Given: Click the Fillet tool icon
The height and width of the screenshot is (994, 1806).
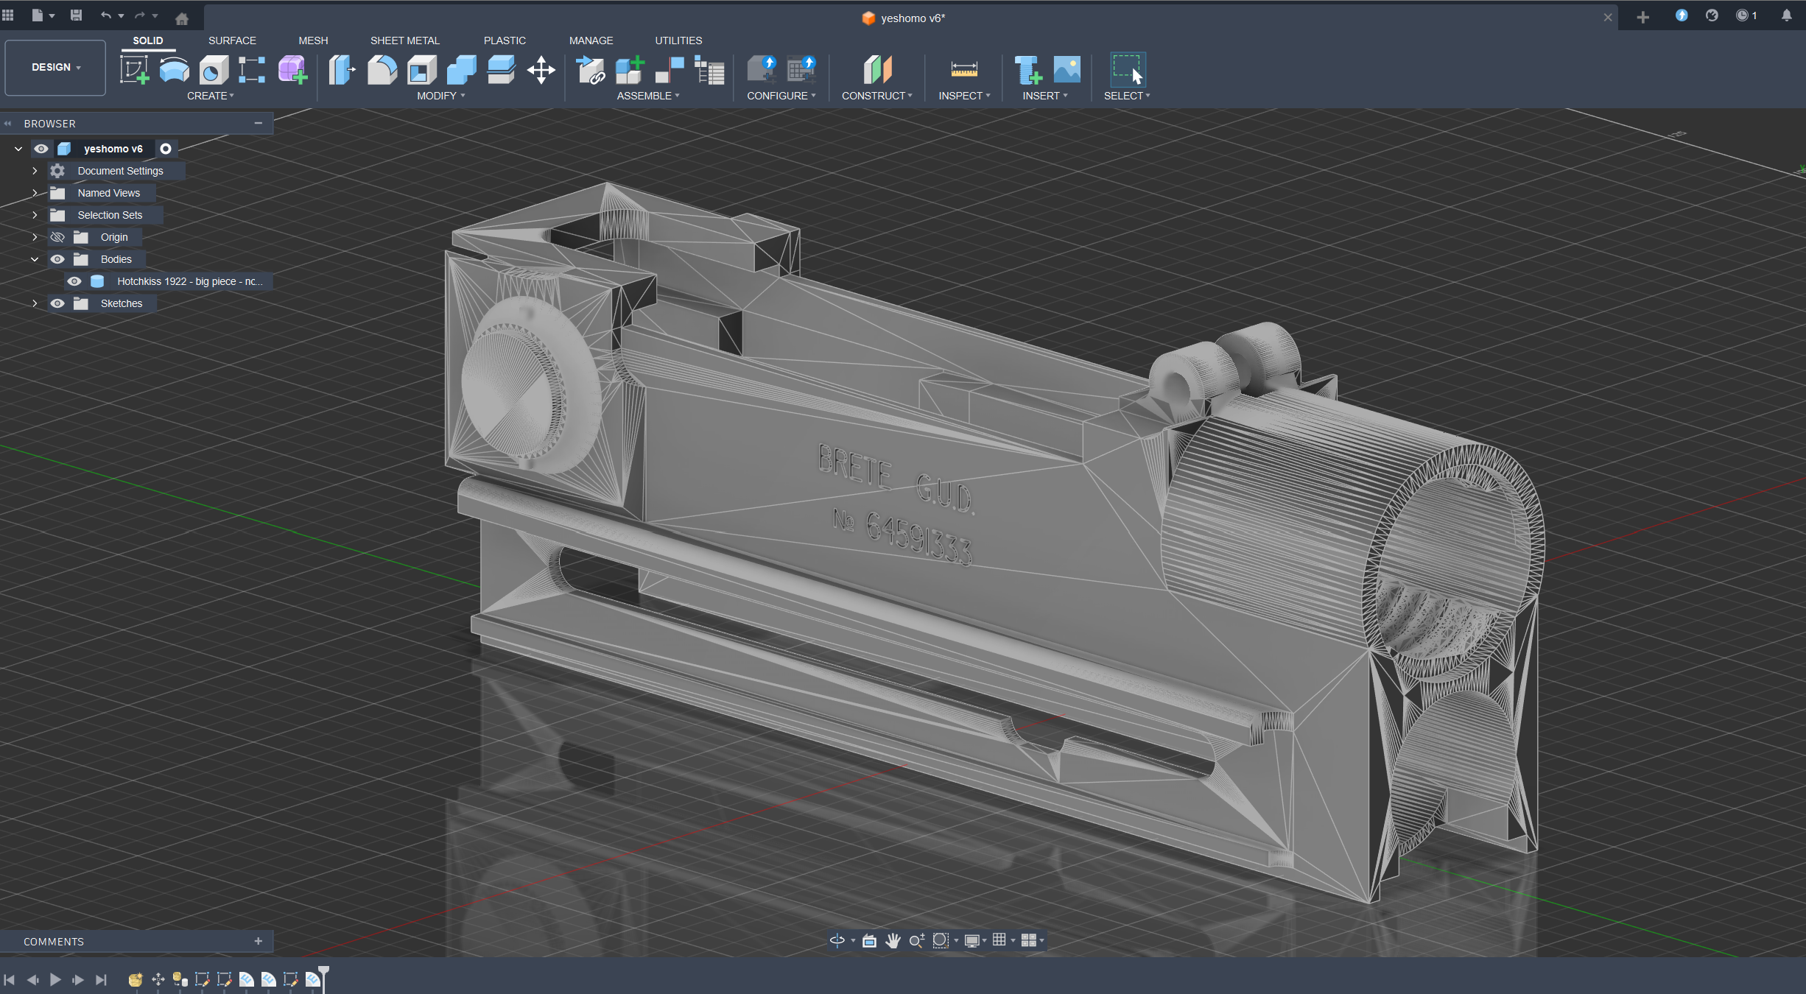Looking at the screenshot, I should [x=382, y=70].
